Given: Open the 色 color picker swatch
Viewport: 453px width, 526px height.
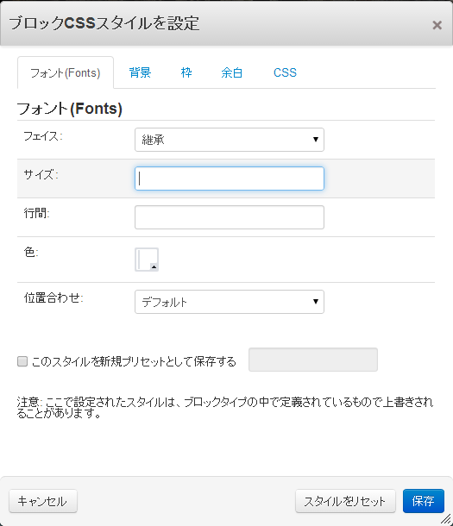Looking at the screenshot, I should pos(147,260).
